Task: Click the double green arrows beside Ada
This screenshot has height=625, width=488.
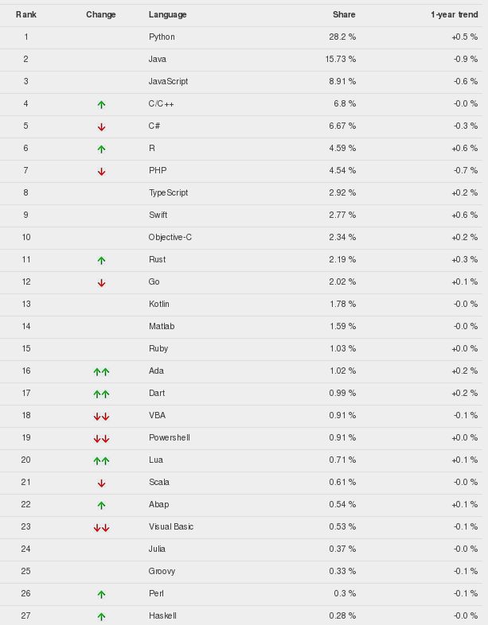Action: click(x=101, y=372)
